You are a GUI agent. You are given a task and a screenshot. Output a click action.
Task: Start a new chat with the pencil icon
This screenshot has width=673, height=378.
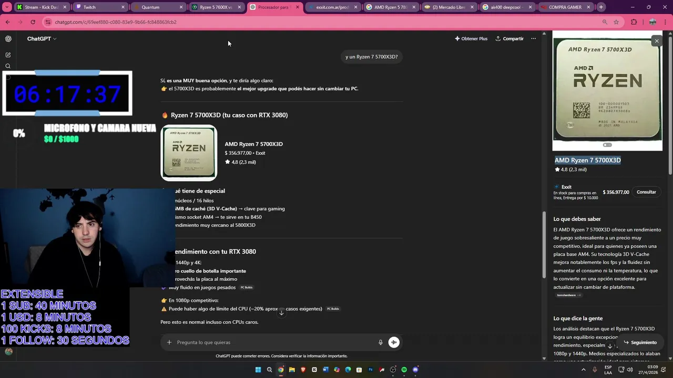pos(8,55)
